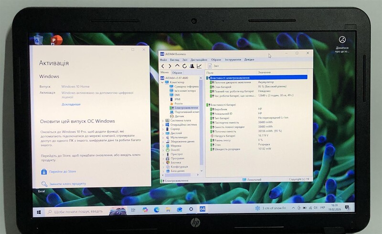Open Microsoft Edge from the taskbar
This screenshot has width=382, height=234.
[157, 210]
